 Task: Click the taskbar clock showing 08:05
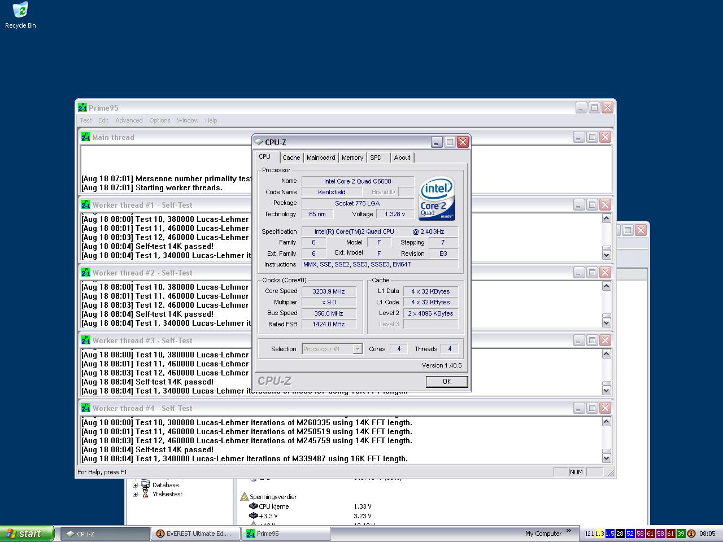[707, 534]
